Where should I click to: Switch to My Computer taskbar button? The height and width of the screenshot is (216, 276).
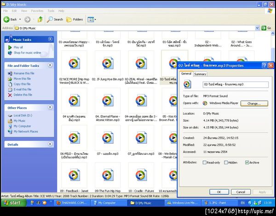point(109,203)
